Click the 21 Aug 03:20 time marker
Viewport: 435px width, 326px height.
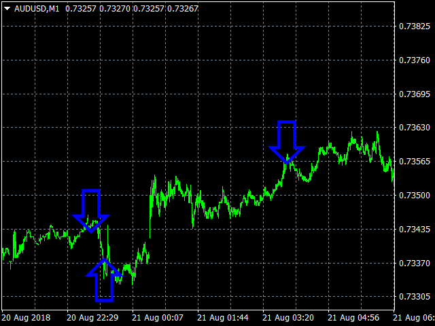coord(288,317)
